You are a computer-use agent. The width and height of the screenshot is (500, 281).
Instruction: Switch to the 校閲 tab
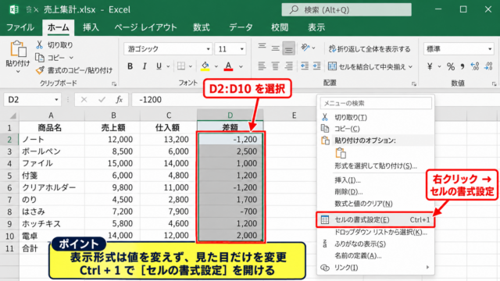[x=280, y=27]
